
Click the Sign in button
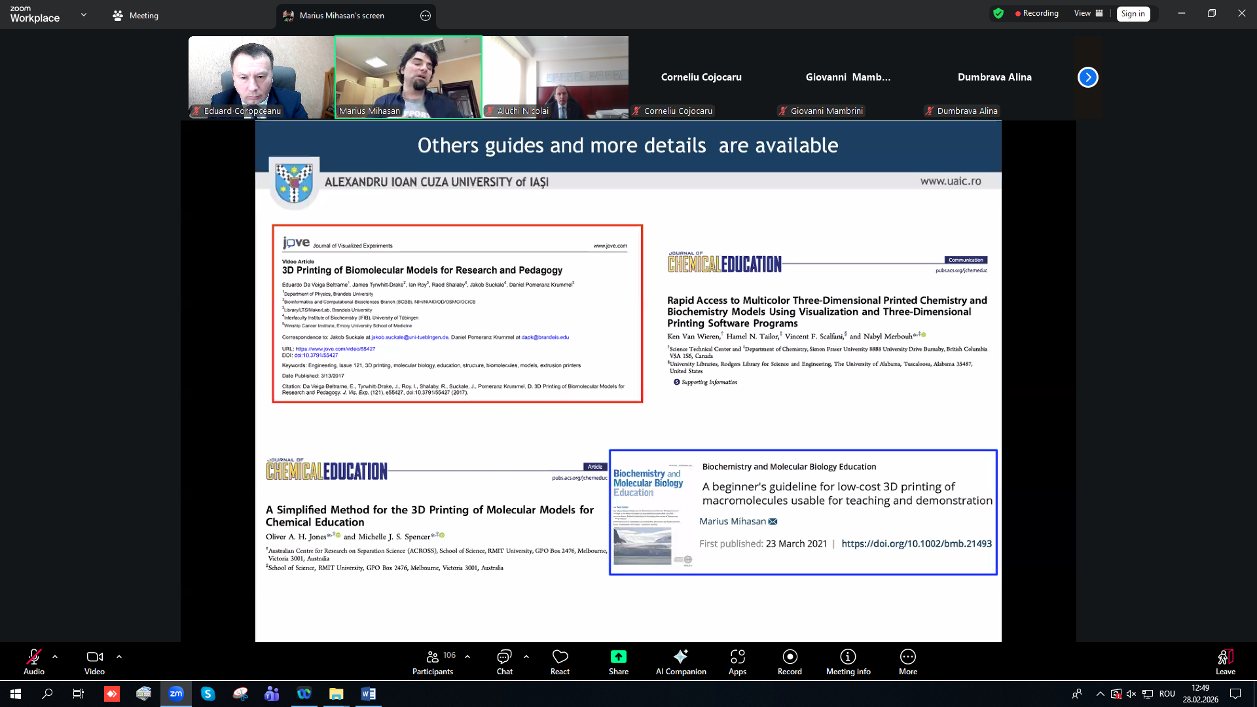click(1133, 14)
